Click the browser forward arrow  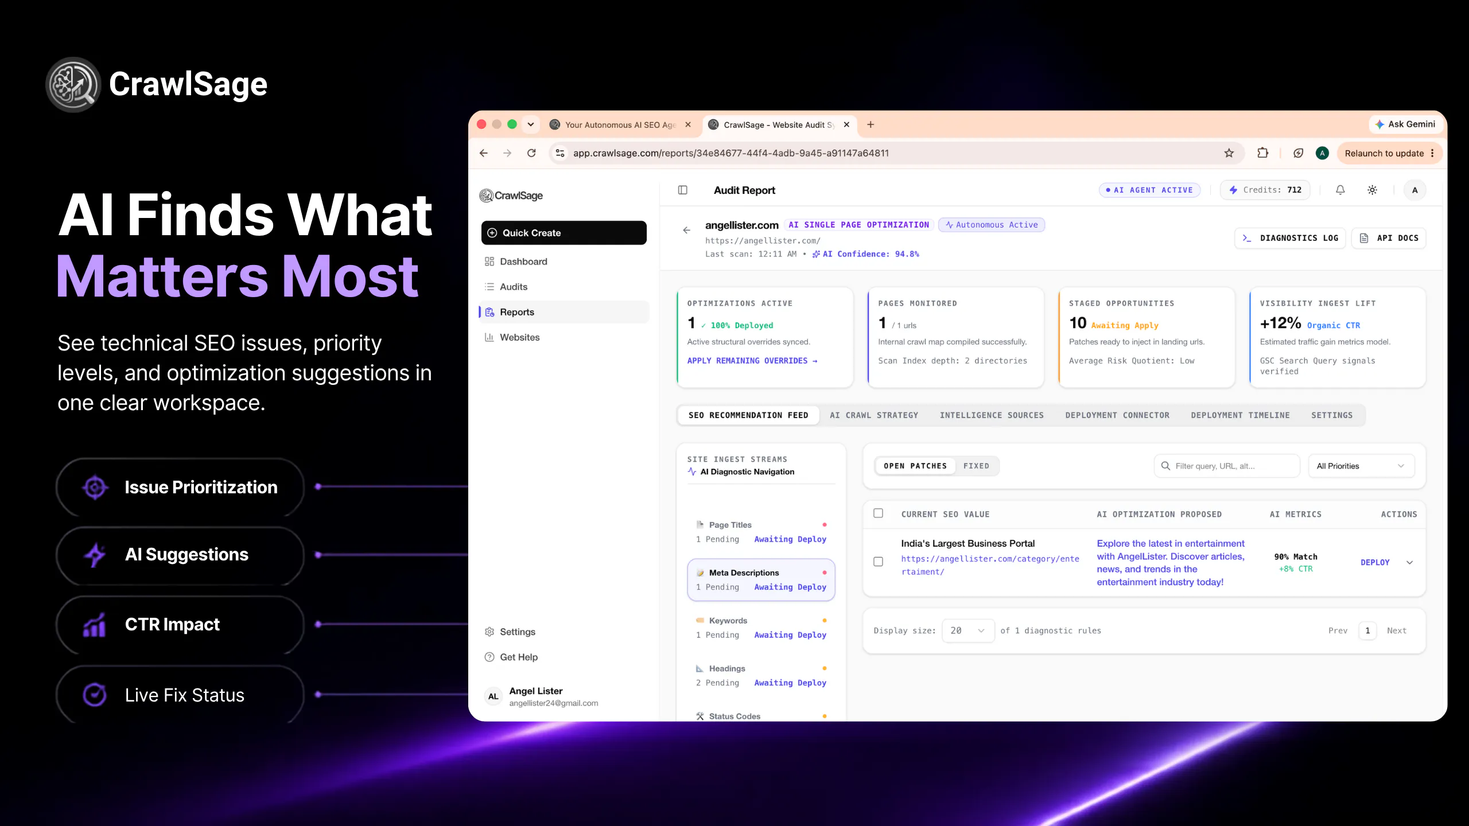[x=507, y=153]
